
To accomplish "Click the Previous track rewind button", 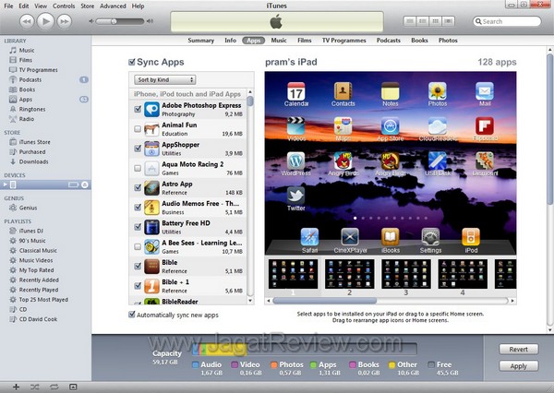I will click(x=27, y=21).
